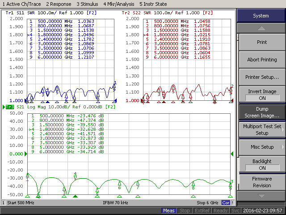Select the Tr2 S22 SWR trace label

167,13
